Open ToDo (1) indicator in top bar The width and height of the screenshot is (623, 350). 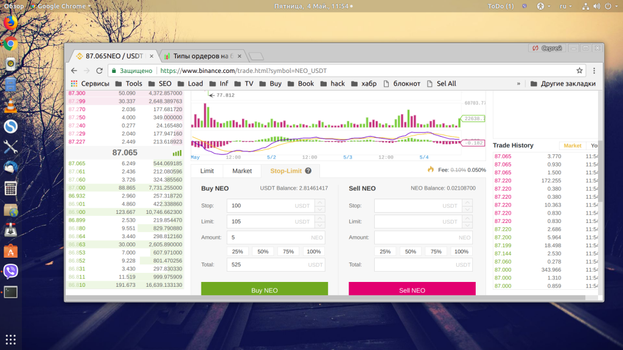tap(501, 6)
